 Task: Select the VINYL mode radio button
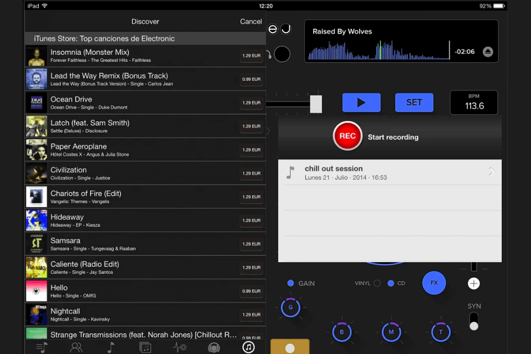pyautogui.click(x=377, y=283)
